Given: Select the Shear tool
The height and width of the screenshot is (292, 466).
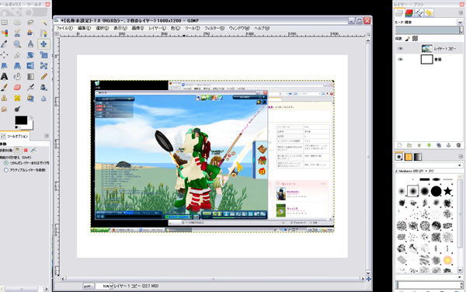Looking at the screenshot, I should click(5, 66).
